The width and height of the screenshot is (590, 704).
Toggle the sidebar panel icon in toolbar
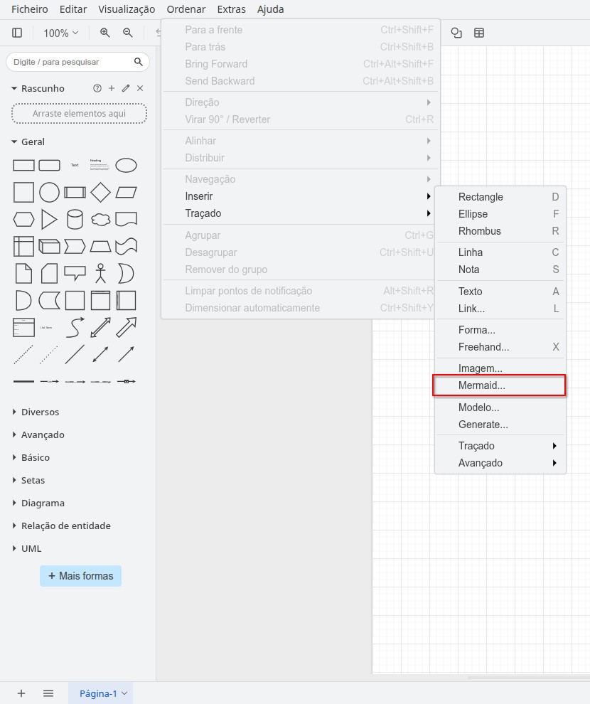point(17,33)
